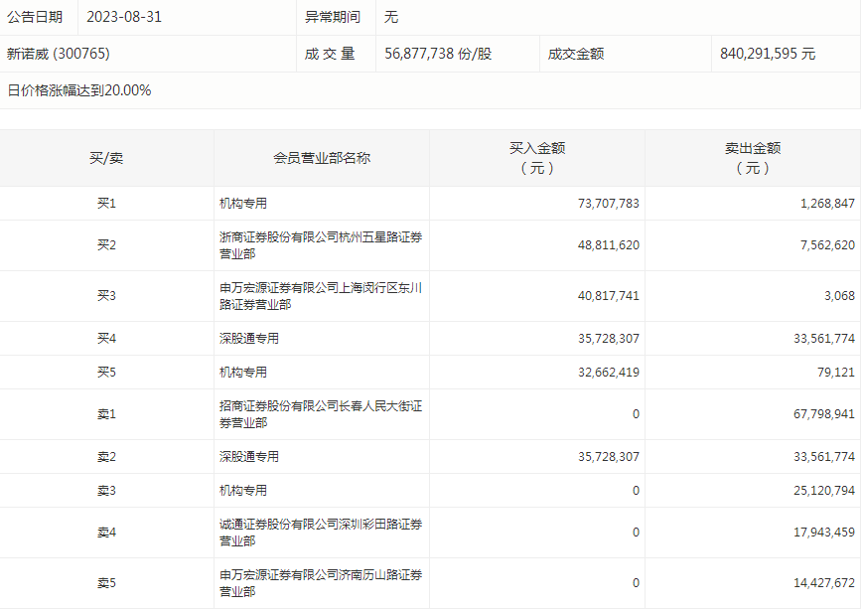Click the 会员营业部名称 column header
This screenshot has width=862, height=611.
(322, 158)
